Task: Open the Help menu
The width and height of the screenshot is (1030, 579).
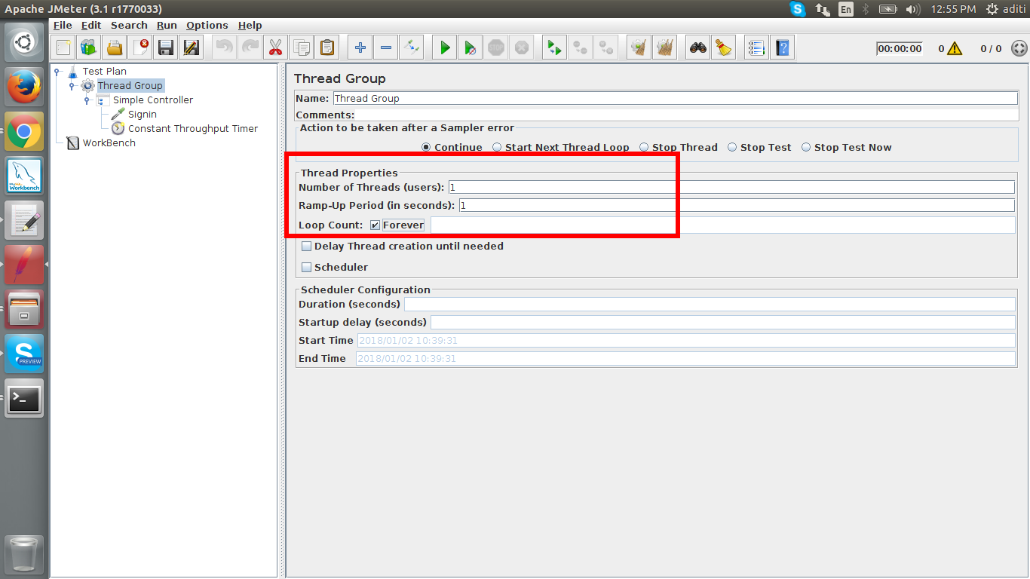Action: click(250, 25)
